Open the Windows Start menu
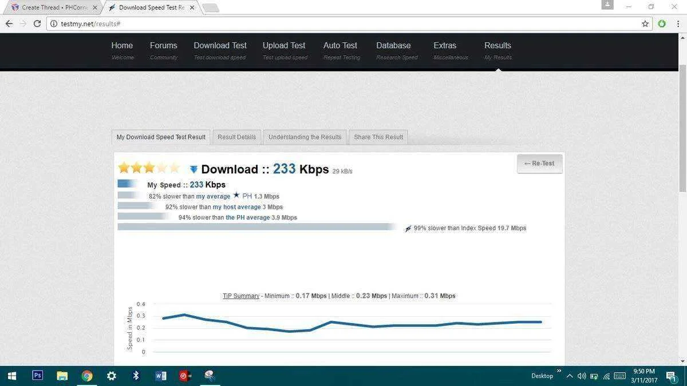687x386 pixels. click(x=11, y=376)
